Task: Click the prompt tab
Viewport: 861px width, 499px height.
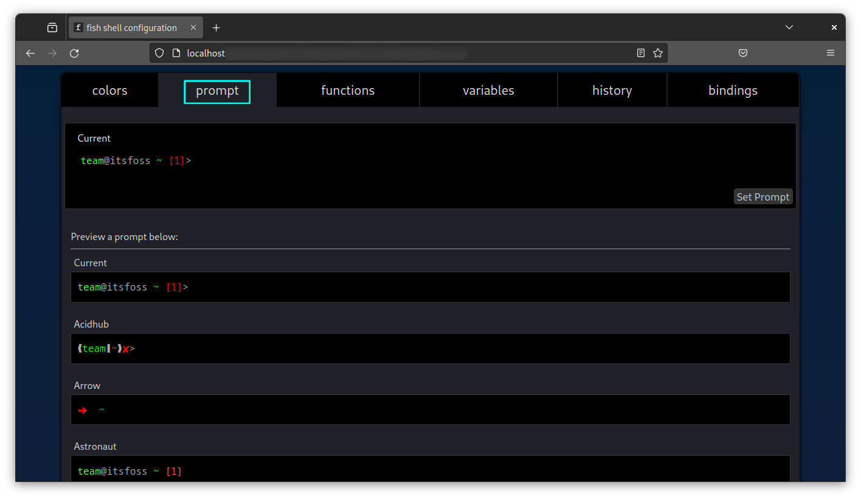Action: 216,91
